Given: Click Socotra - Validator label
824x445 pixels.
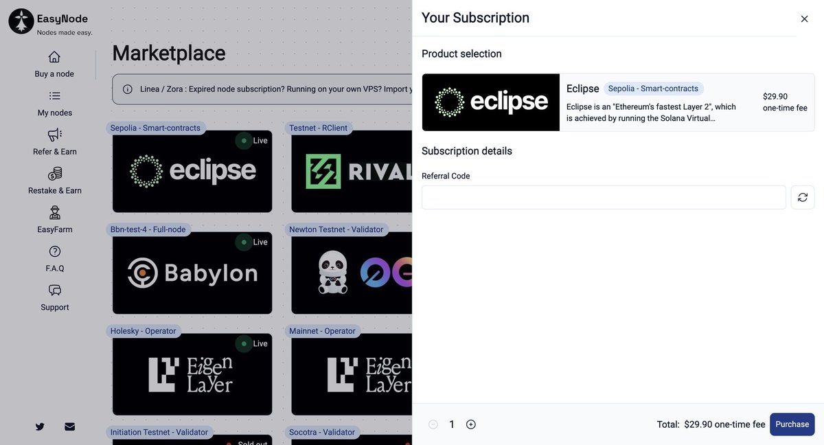Looking at the screenshot, I should pos(322,432).
